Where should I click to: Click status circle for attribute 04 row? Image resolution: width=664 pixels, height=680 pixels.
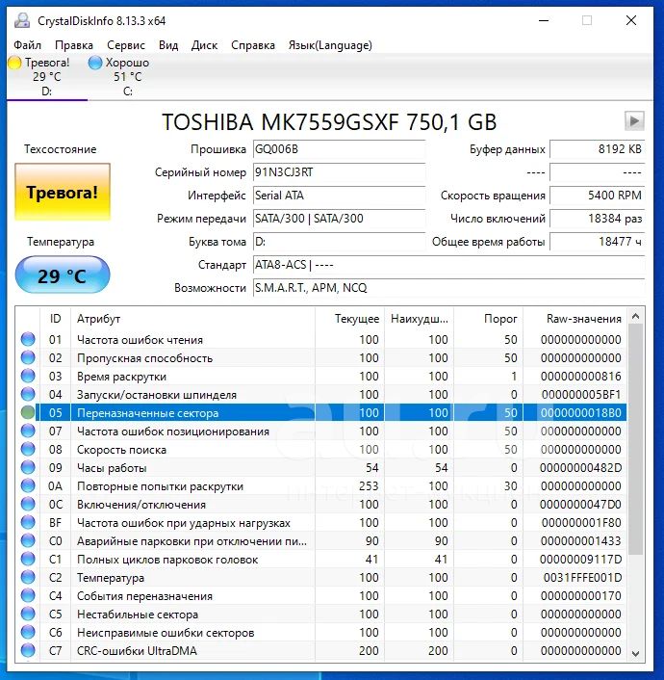(28, 394)
